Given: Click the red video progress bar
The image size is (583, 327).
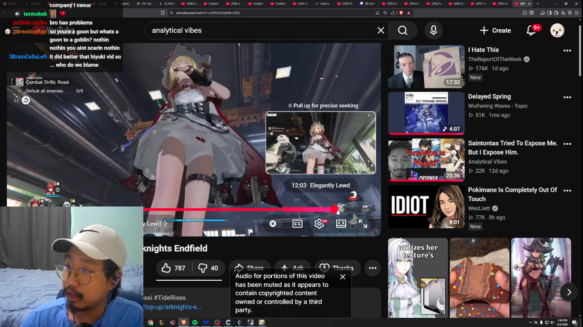Looking at the screenshot, I should coord(239,210).
